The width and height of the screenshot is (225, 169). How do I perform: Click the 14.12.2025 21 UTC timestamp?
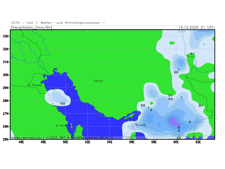tap(196, 28)
